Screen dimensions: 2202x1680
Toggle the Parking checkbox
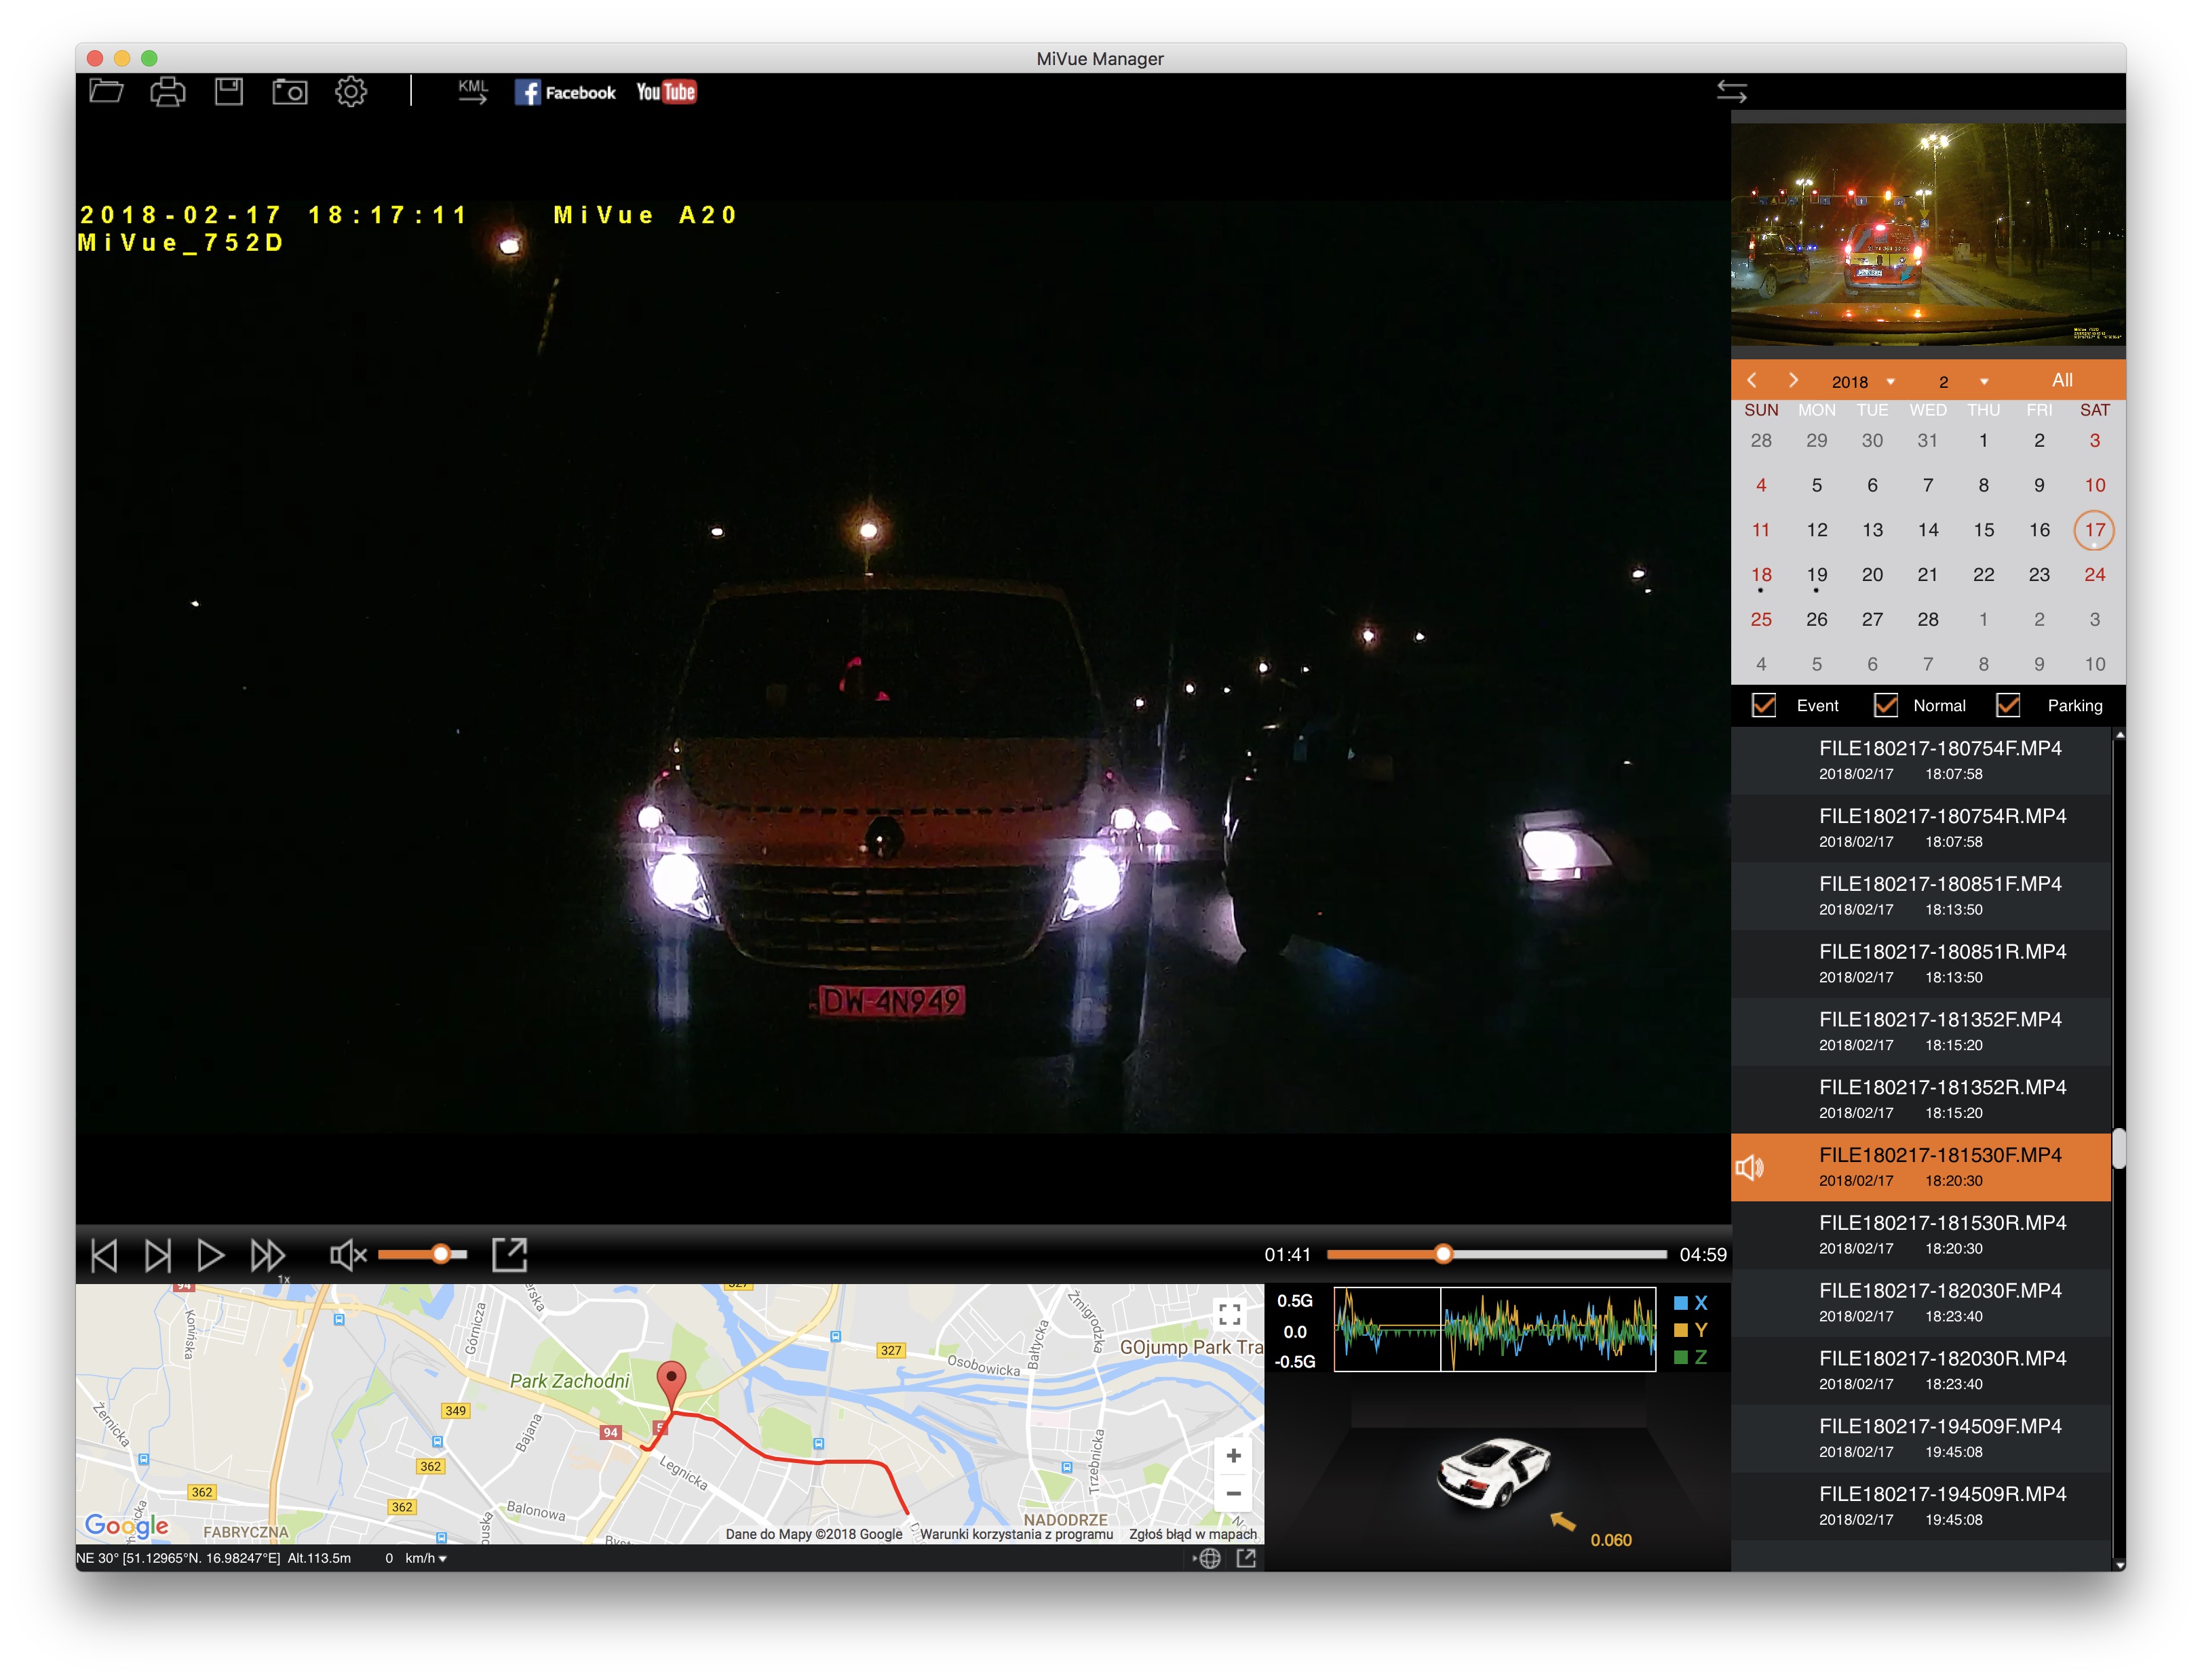(2008, 705)
